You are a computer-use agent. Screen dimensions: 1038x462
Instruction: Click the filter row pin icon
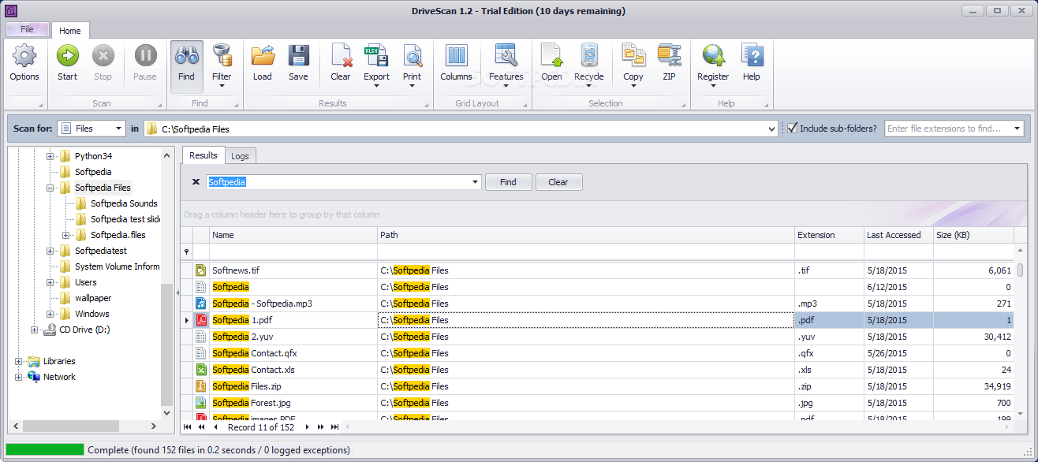(x=187, y=251)
